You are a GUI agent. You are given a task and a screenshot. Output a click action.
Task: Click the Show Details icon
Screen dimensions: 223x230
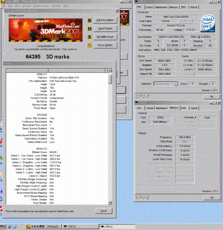click(90, 45)
